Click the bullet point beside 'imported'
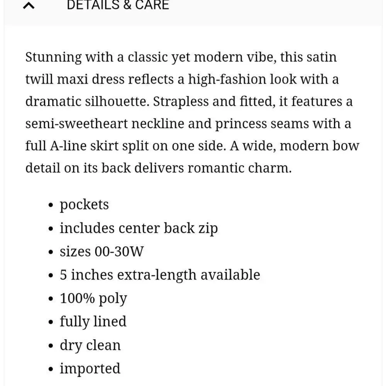The height and width of the screenshot is (386, 386). 51,369
